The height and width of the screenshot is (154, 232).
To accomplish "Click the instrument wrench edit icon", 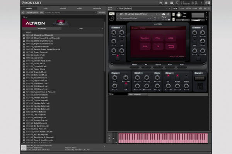I will click(112, 14).
